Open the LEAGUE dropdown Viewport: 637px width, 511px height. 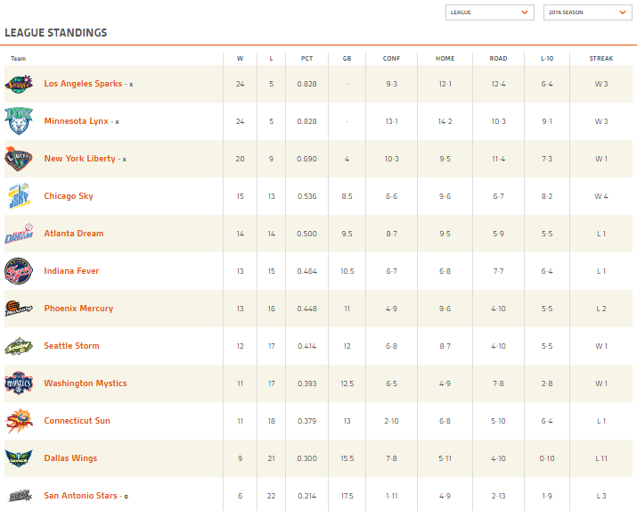click(x=489, y=12)
